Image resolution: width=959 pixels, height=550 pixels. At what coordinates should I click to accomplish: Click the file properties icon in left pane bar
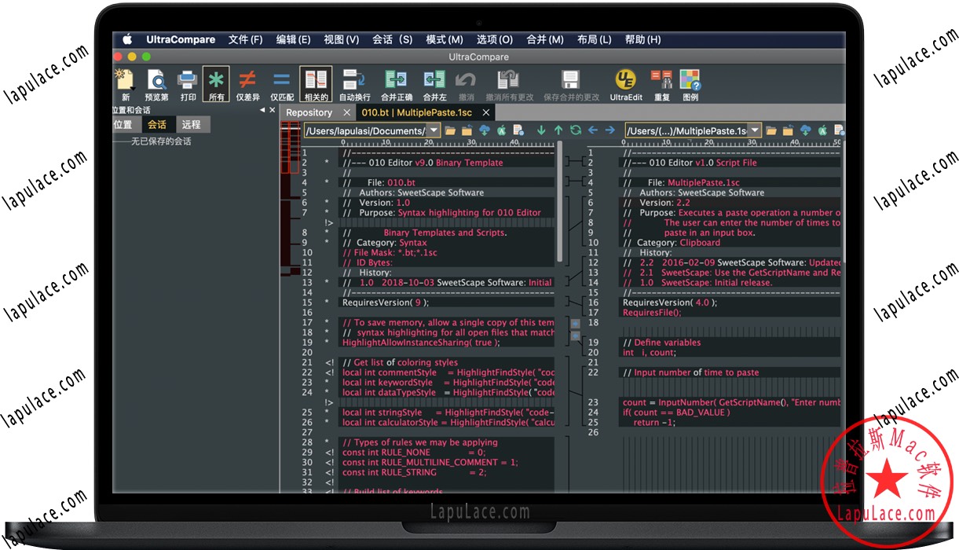click(x=519, y=130)
